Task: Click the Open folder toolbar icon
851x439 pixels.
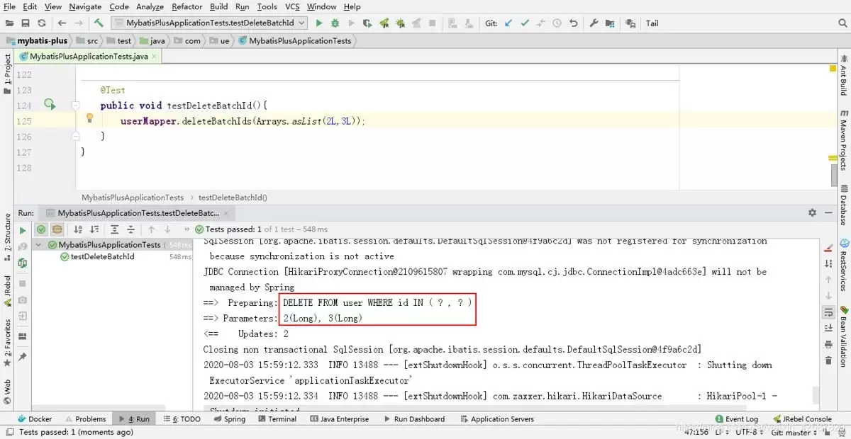Action: pos(10,23)
